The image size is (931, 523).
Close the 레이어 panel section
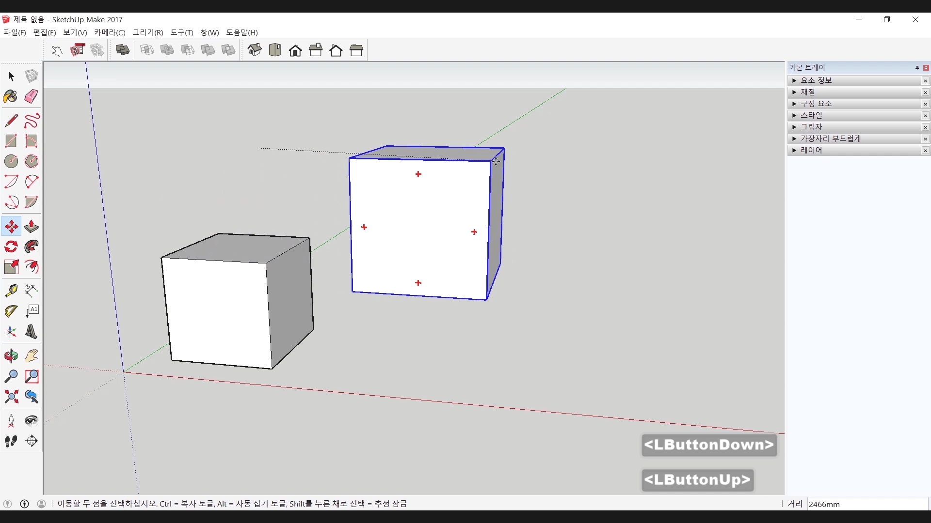tap(925, 151)
